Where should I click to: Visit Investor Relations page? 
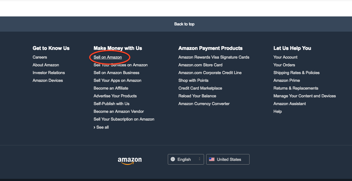49,73
